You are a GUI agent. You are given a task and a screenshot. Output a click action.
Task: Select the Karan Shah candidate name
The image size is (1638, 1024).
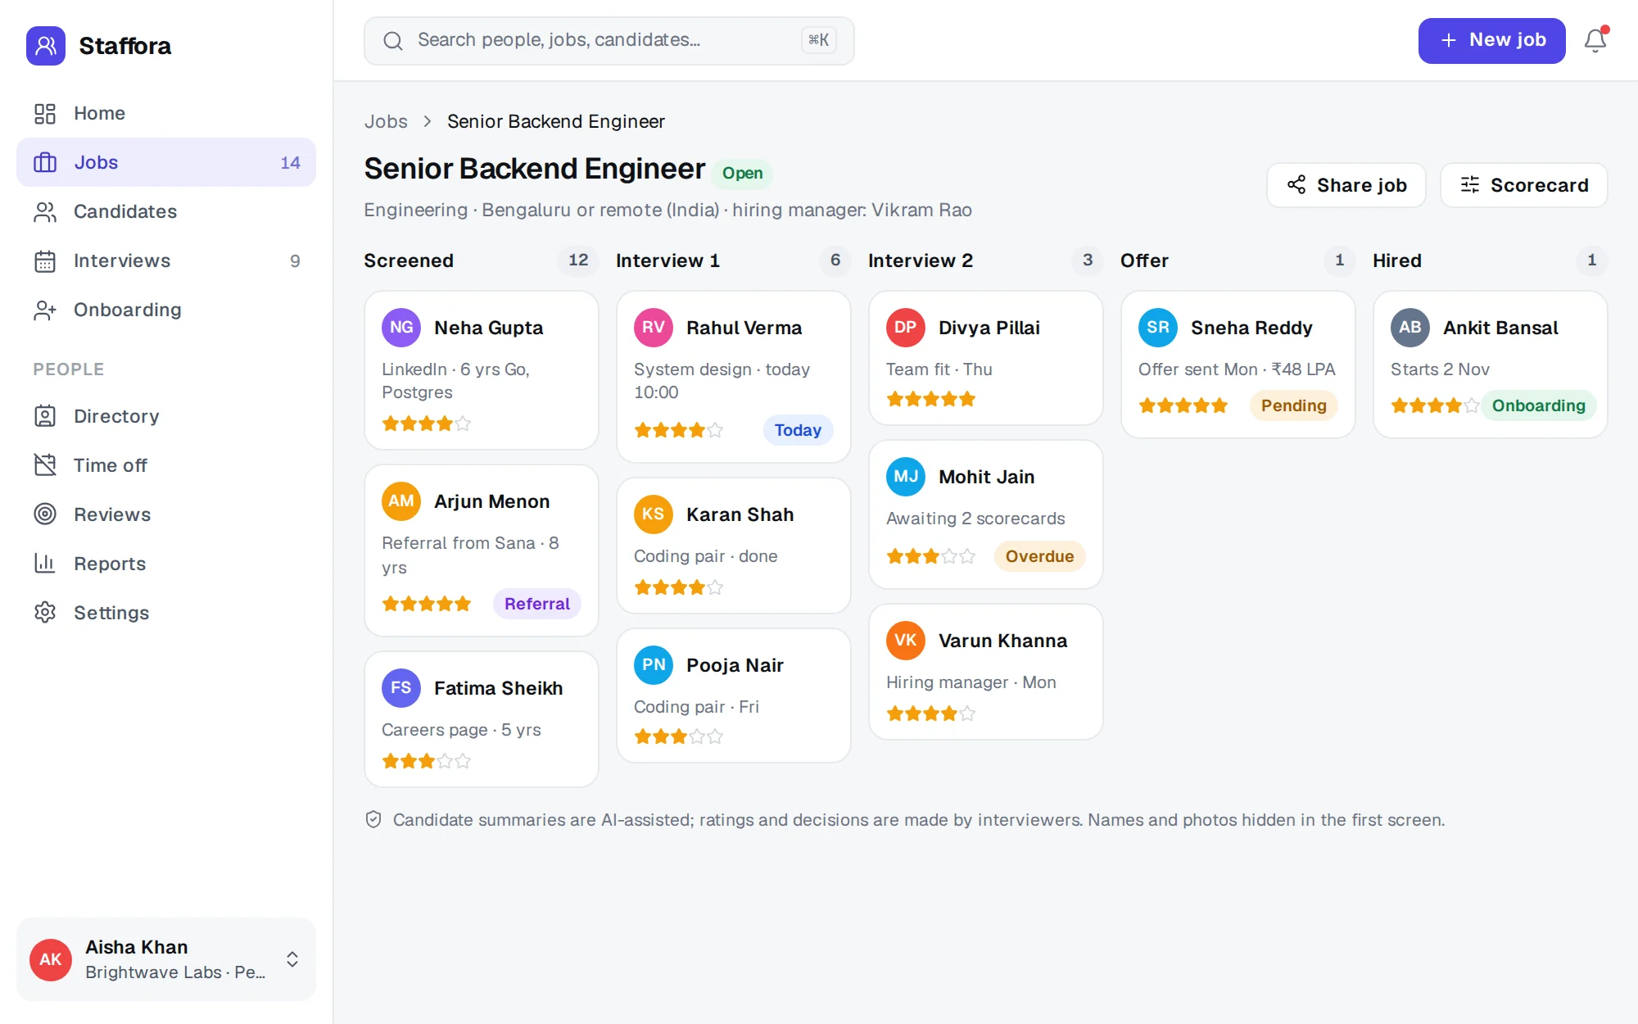[x=740, y=514]
